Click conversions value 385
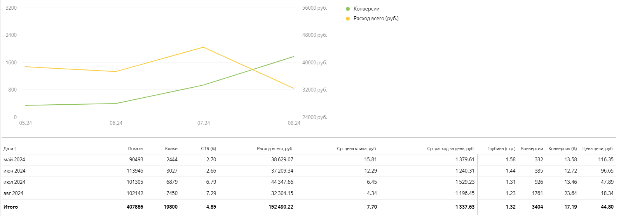The width and height of the screenshot is (621, 216). pos(539,171)
